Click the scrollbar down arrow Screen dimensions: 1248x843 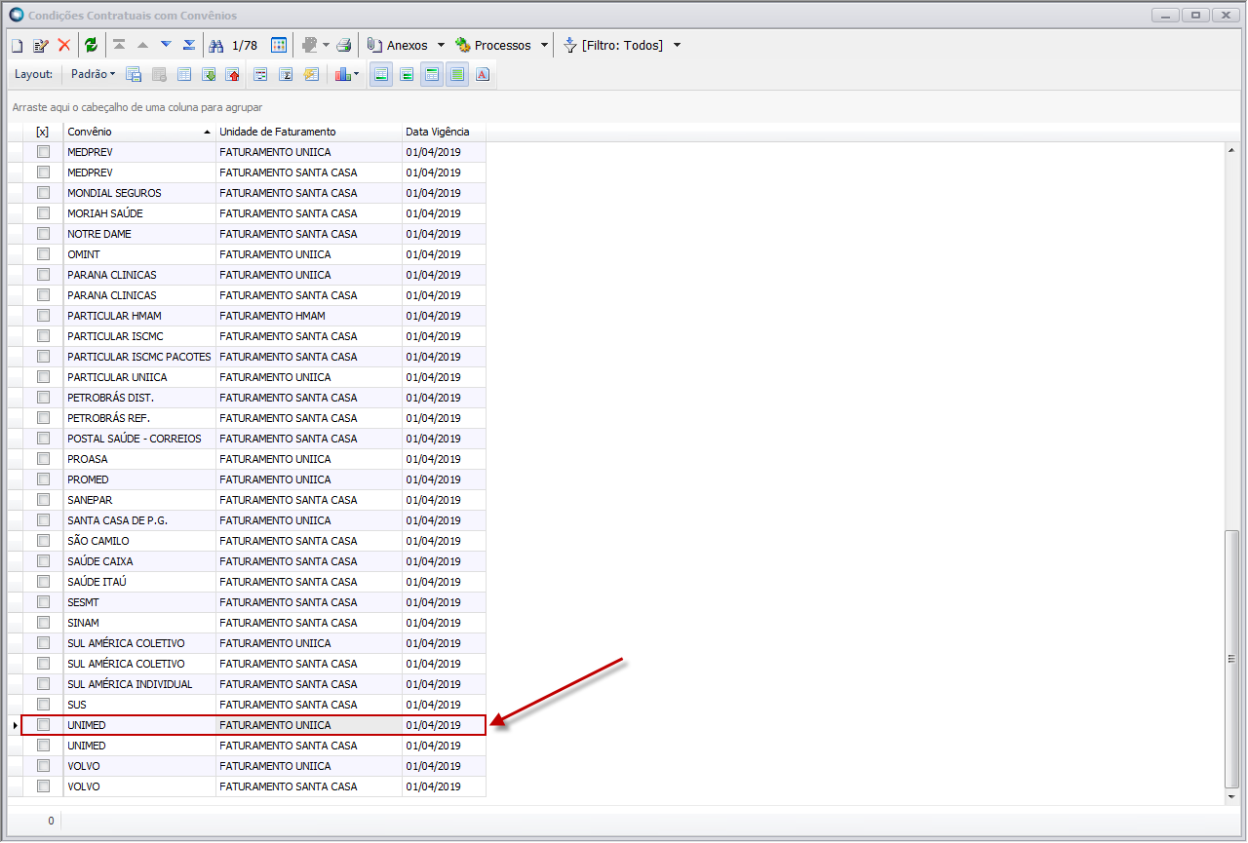point(1232,796)
